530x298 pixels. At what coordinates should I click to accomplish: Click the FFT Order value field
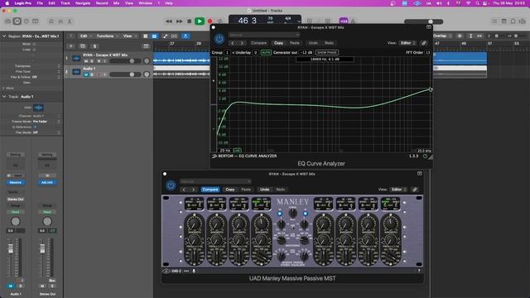coord(427,52)
